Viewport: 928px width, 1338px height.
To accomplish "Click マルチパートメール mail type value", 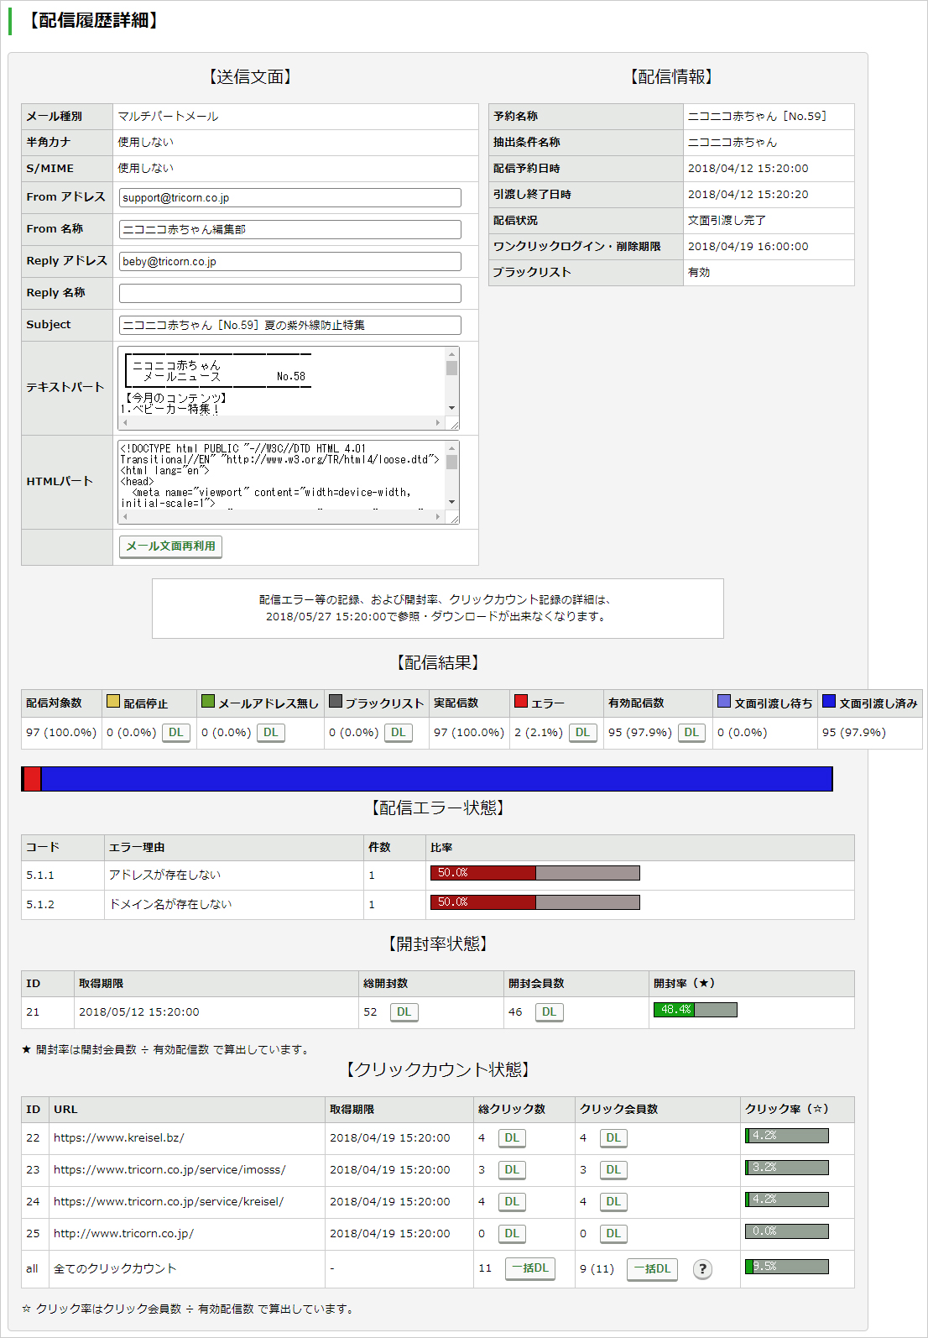I will tap(168, 116).
